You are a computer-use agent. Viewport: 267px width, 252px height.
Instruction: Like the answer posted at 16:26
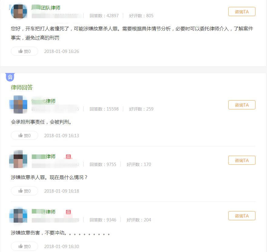pyautogui.click(x=25, y=51)
